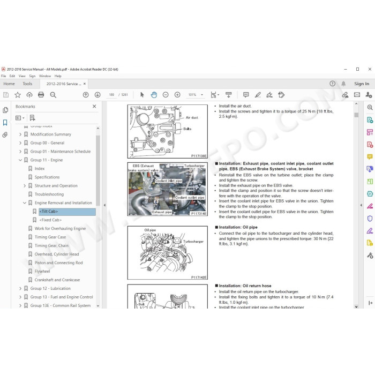Add a bookmark star to this file
This screenshot has width=375, height=375.
pyautogui.click(x=18, y=95)
